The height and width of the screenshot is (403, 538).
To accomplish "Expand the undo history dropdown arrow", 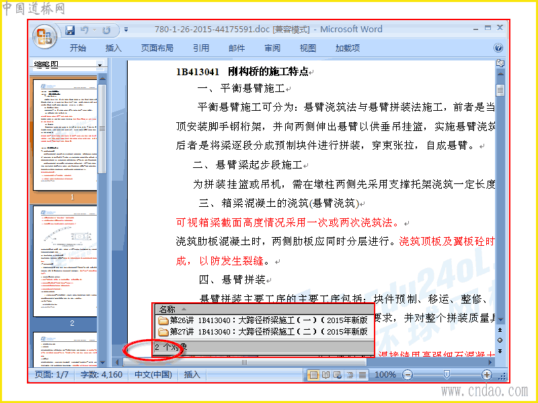I will click(x=94, y=30).
